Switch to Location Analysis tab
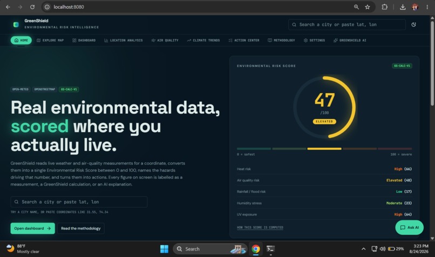This screenshot has height=257, width=435. pyautogui.click(x=124, y=40)
